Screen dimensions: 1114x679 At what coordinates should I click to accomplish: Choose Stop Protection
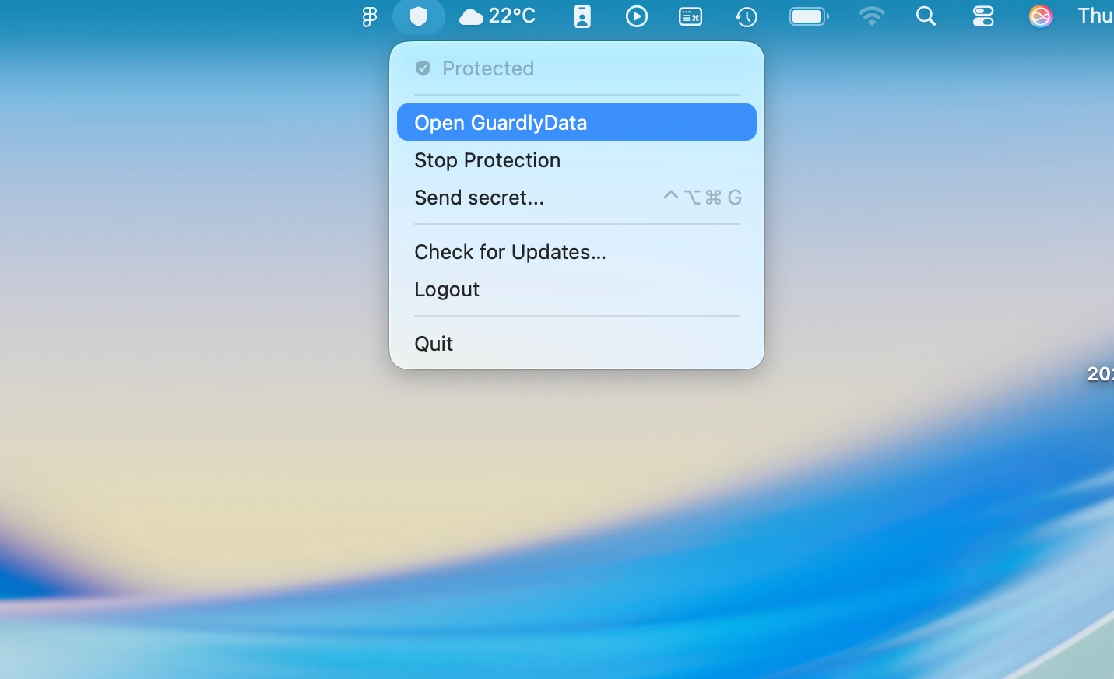(487, 161)
